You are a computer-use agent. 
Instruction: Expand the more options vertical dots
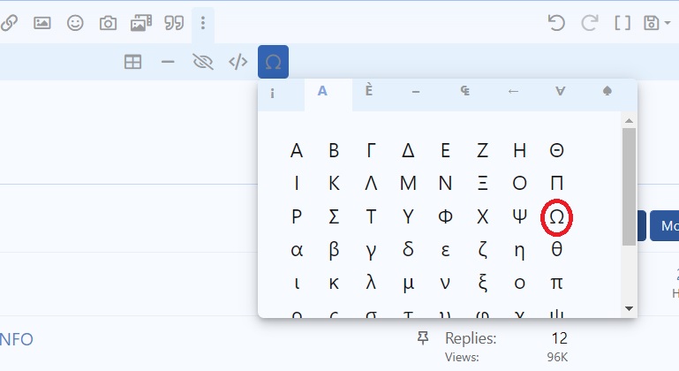click(203, 23)
